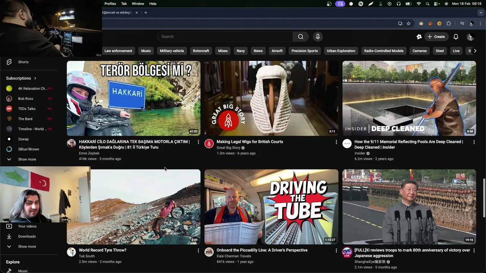Play Driving the Tube video thumbnail
This screenshot has width=486, height=273.
coord(271,207)
